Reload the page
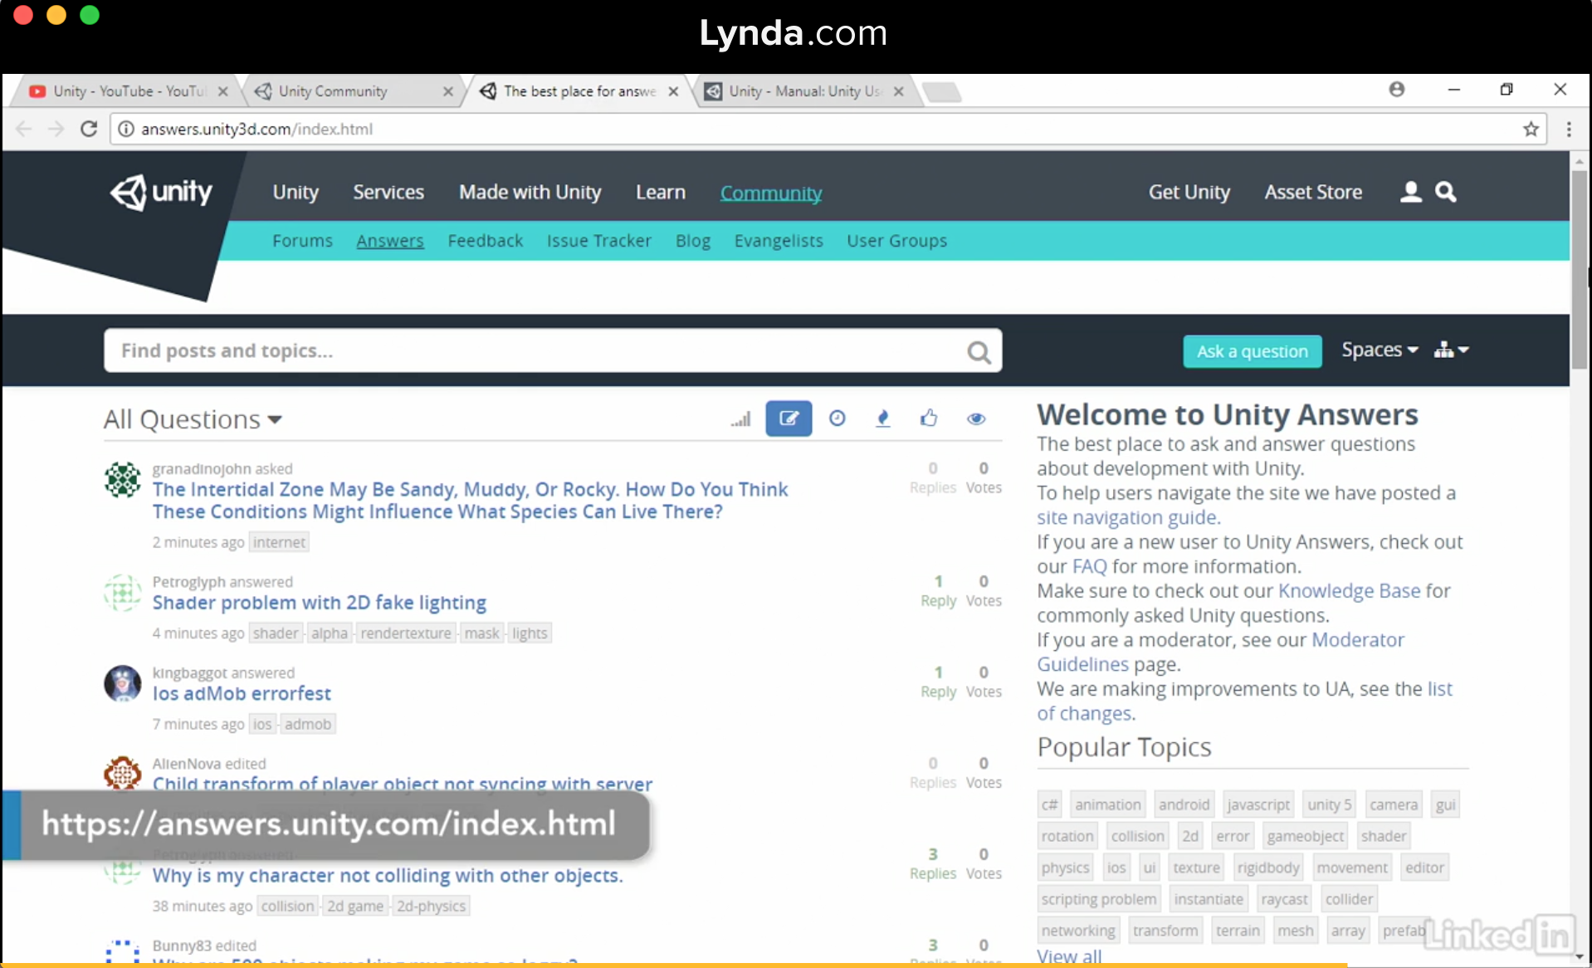This screenshot has width=1592, height=968. pos(89,129)
